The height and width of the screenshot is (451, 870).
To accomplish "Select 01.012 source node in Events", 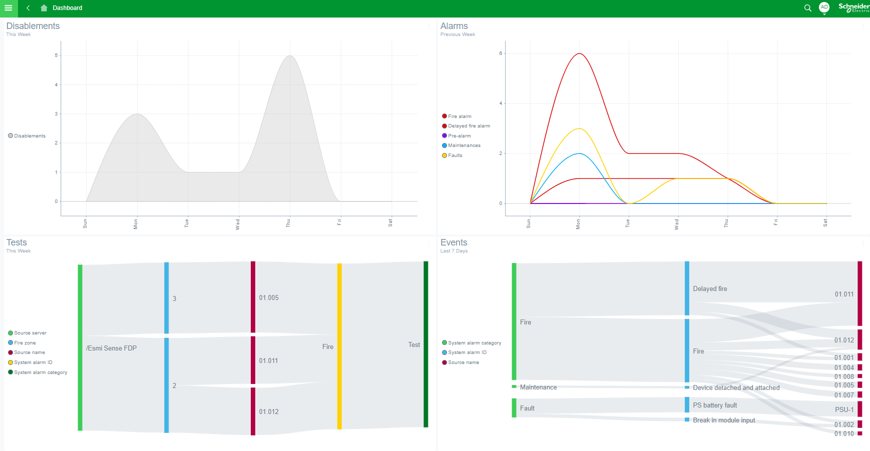I will pos(860,339).
